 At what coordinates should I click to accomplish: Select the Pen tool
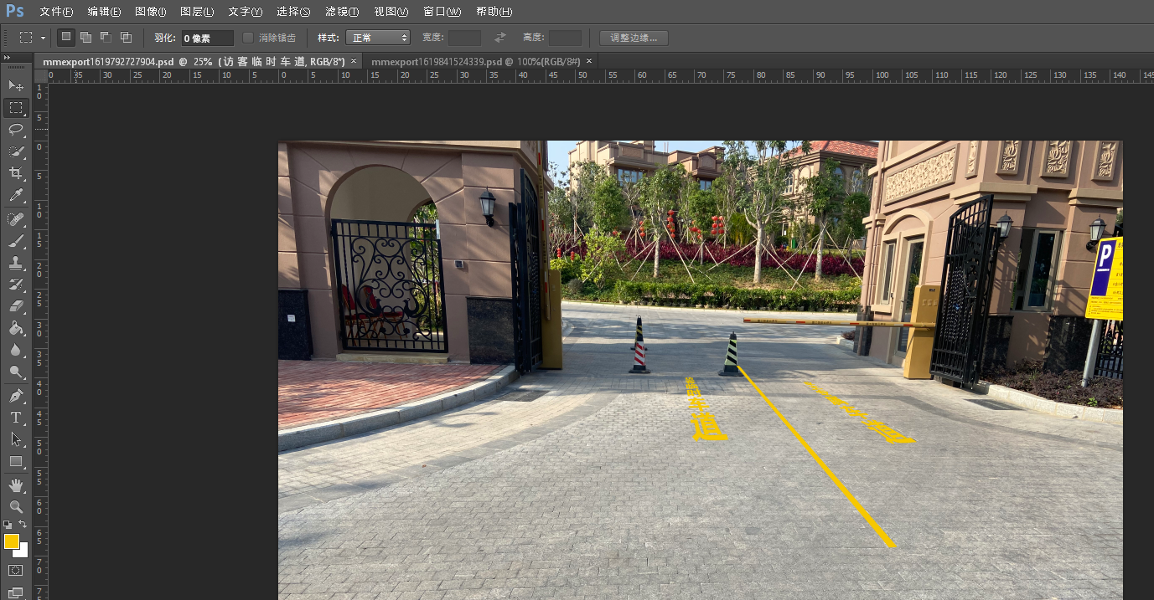click(16, 395)
